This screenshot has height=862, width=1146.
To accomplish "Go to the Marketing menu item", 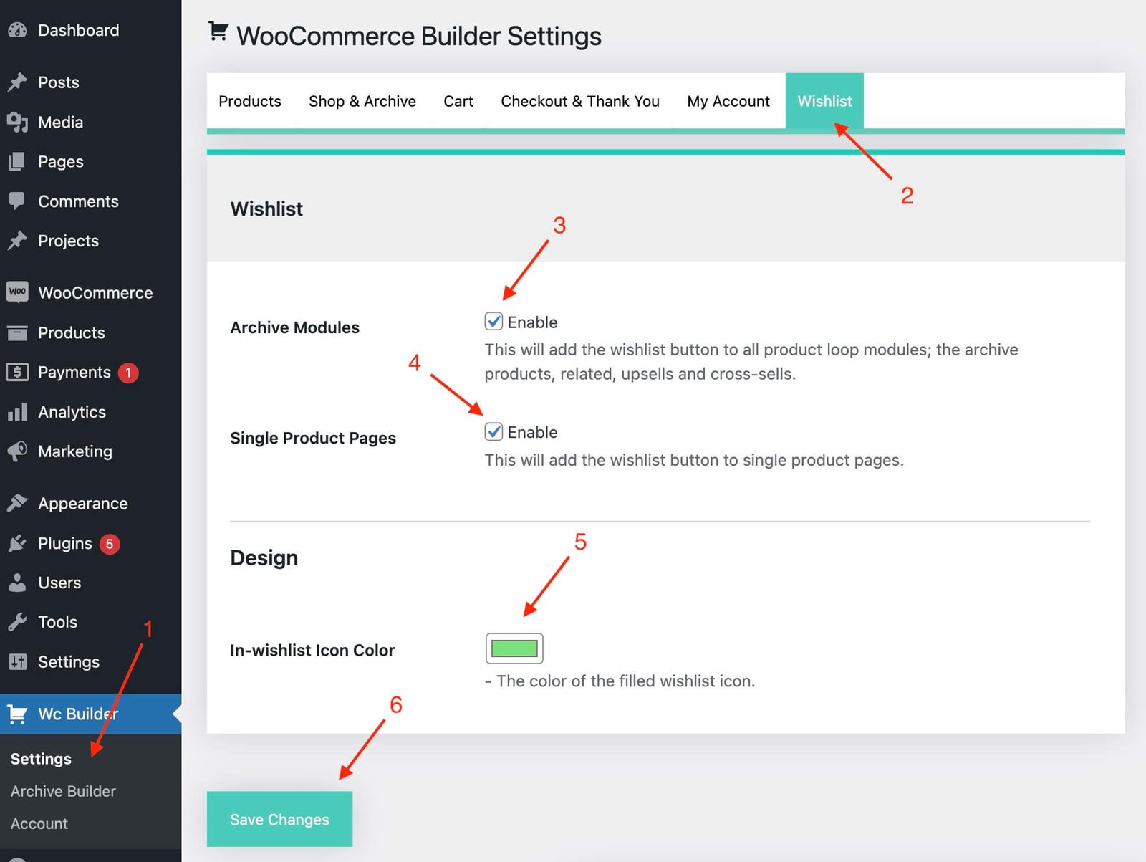I will (x=75, y=451).
